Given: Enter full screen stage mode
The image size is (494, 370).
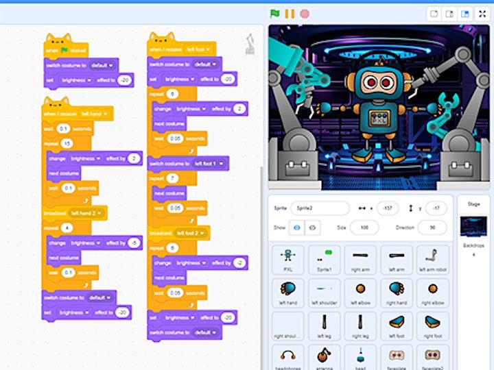Looking at the screenshot, I should point(482,14).
